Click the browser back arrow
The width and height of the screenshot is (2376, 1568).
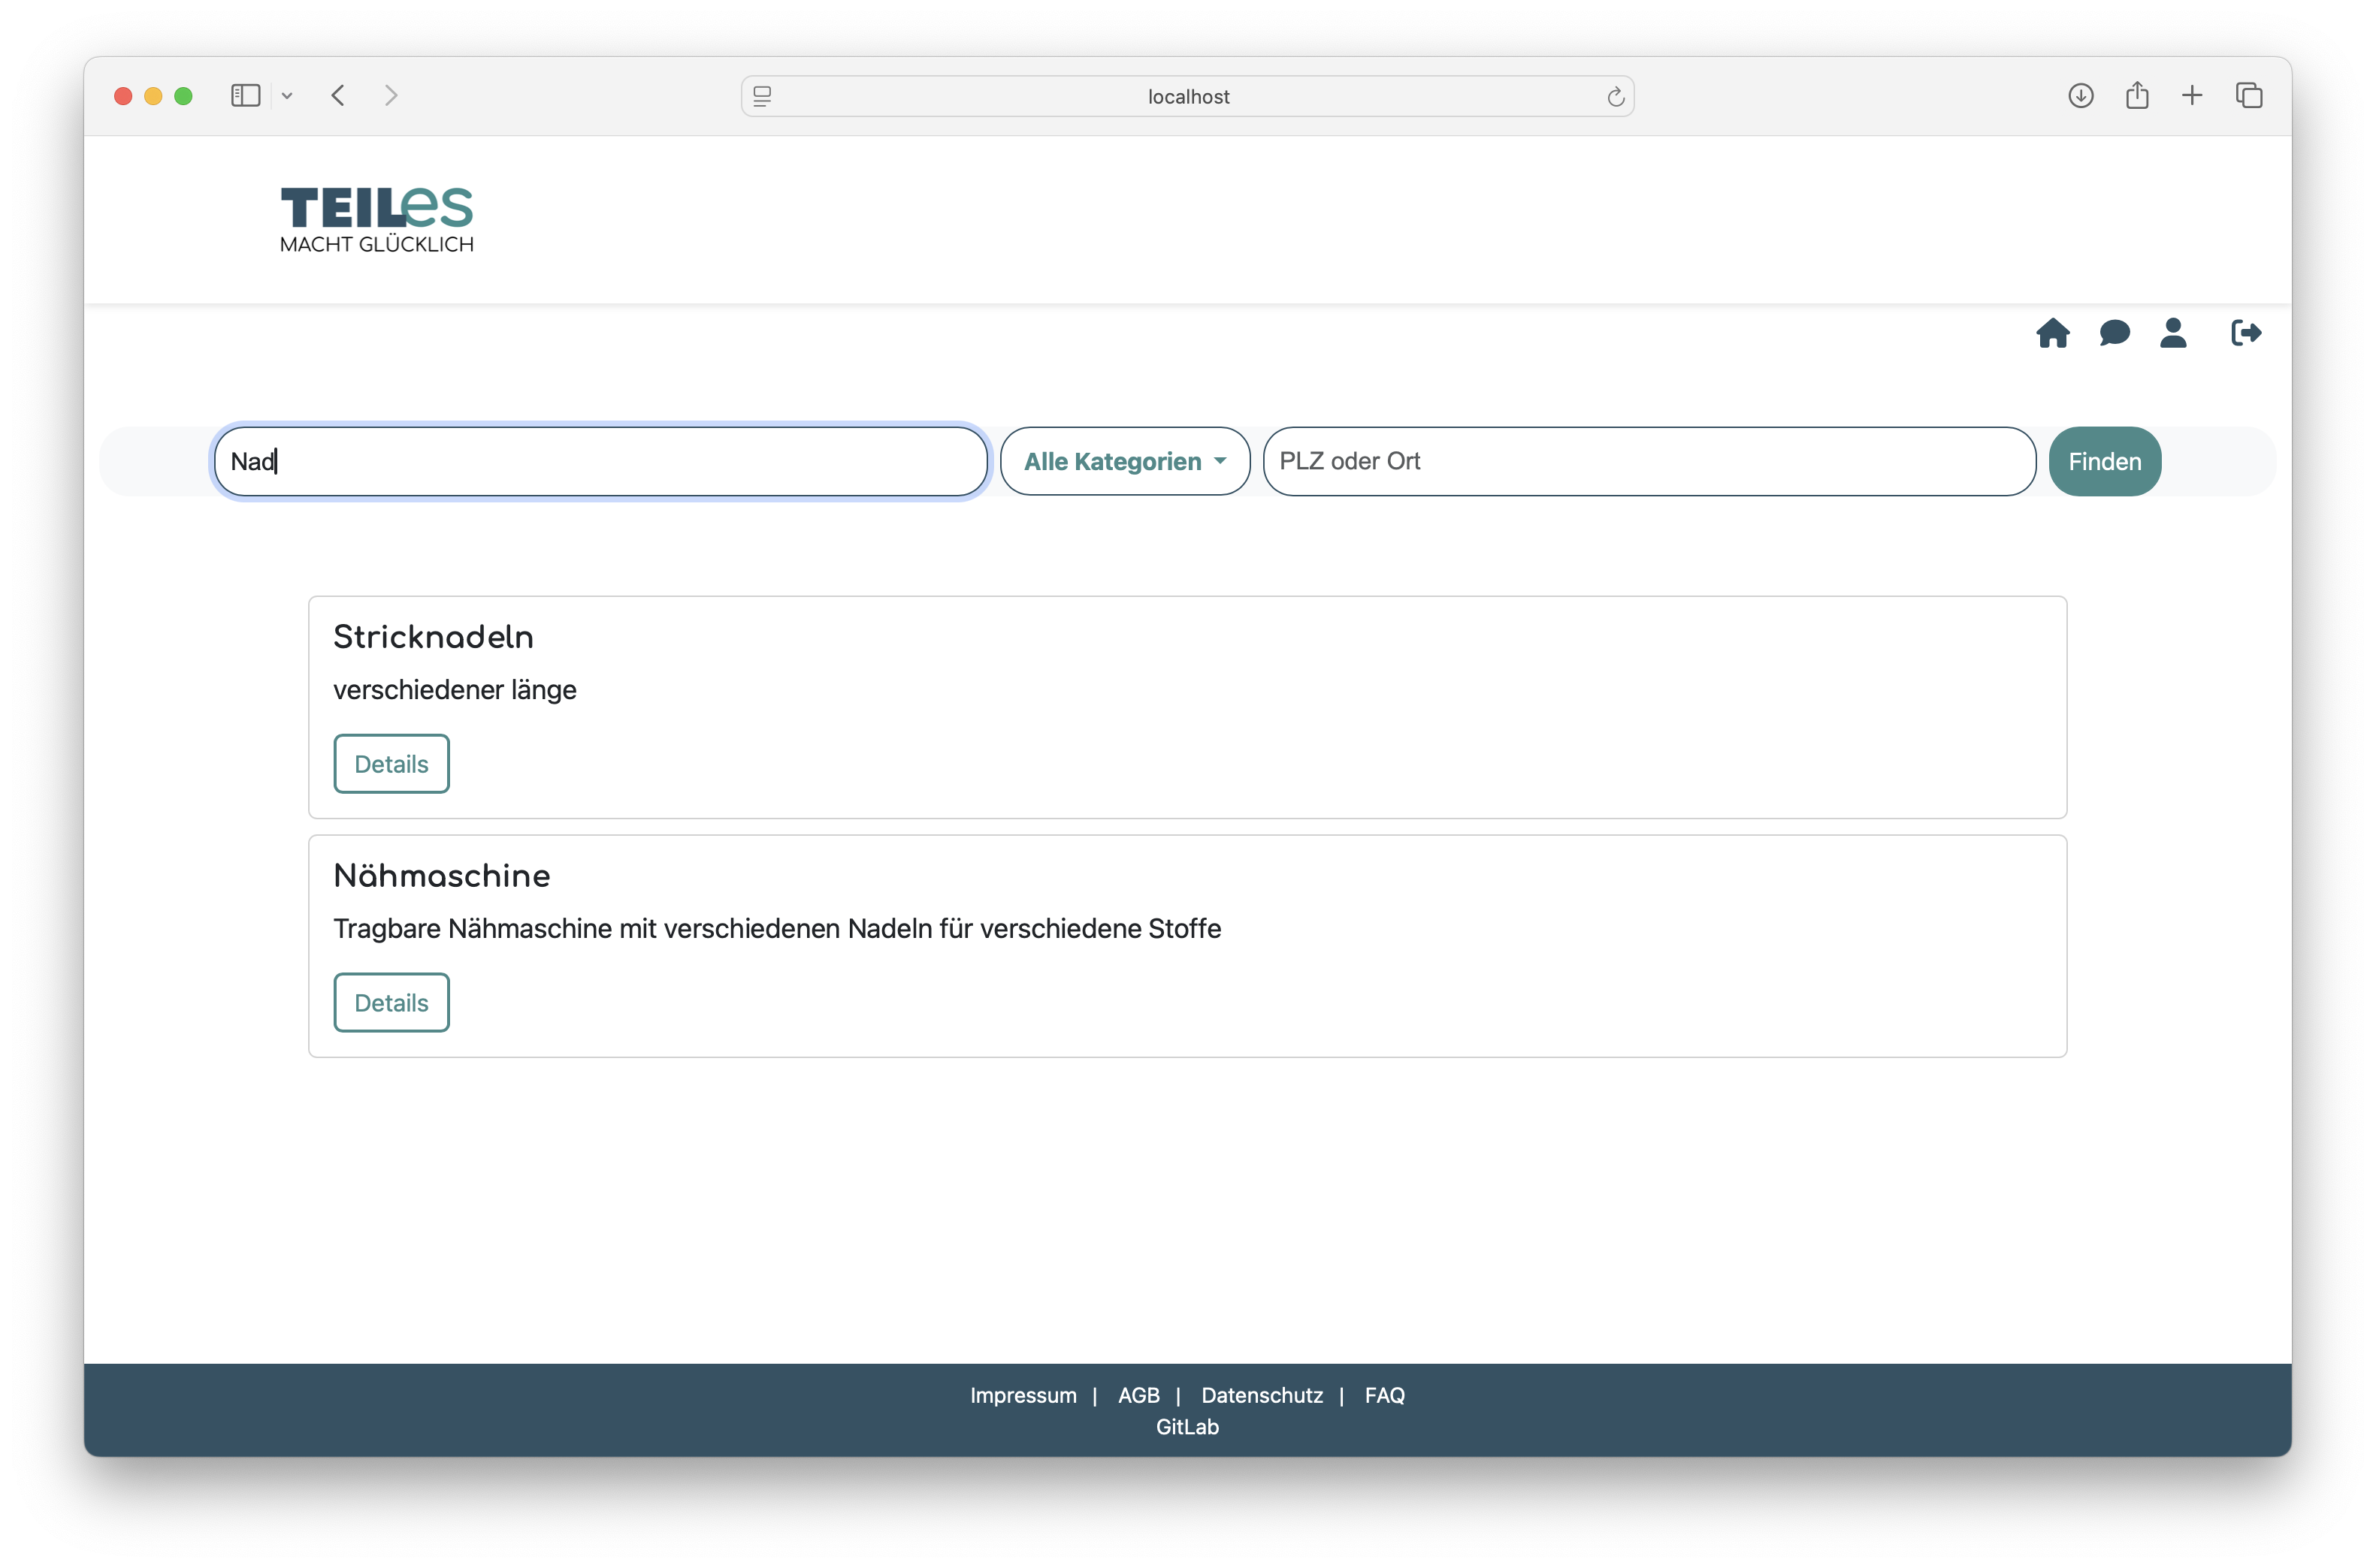pos(338,96)
